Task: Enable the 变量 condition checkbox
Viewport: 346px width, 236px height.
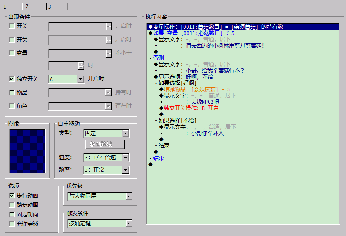Action: tap(12, 53)
